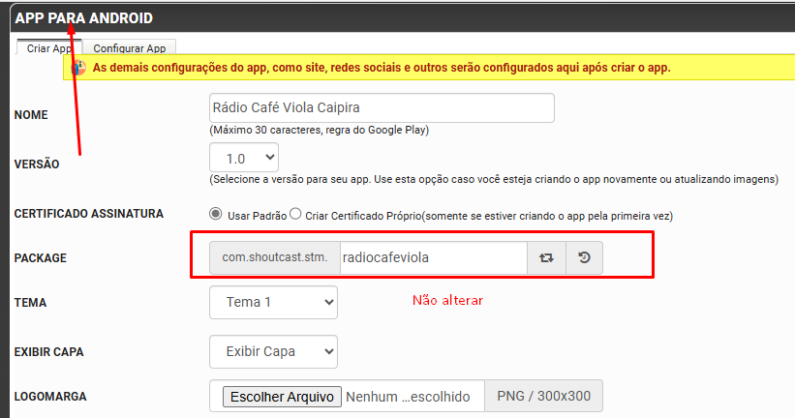The height and width of the screenshot is (418, 795).
Task: Click the APP PARA ANDROID header title
Action: click(83, 18)
